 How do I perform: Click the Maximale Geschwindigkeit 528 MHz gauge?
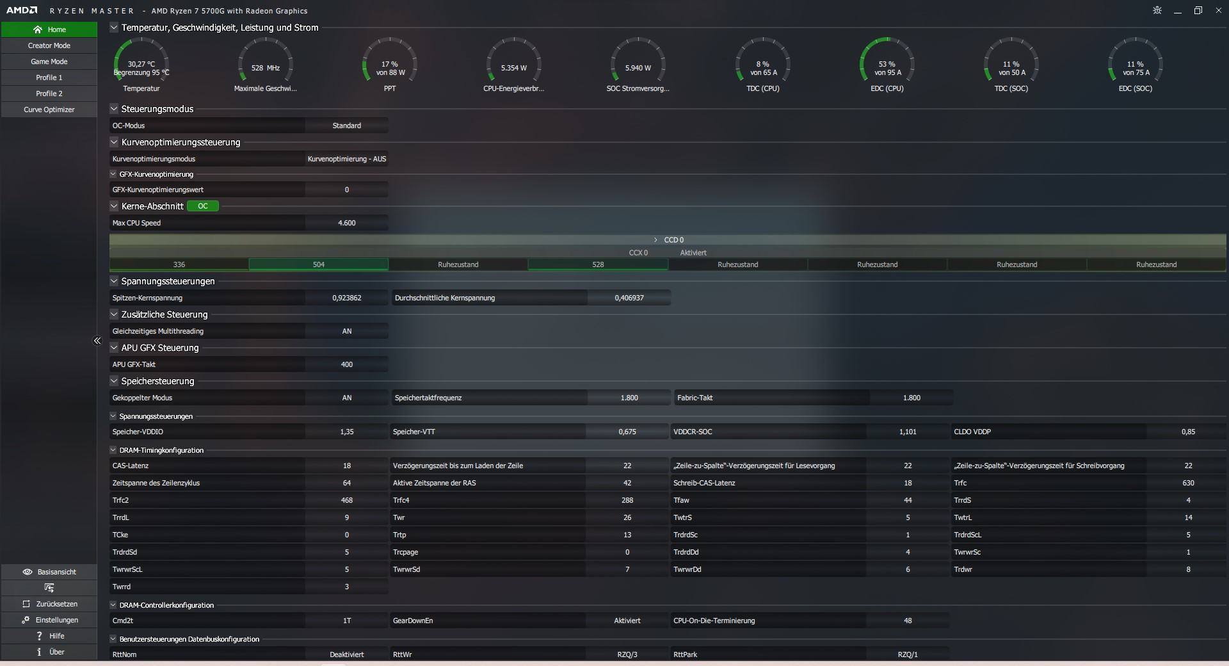point(266,65)
